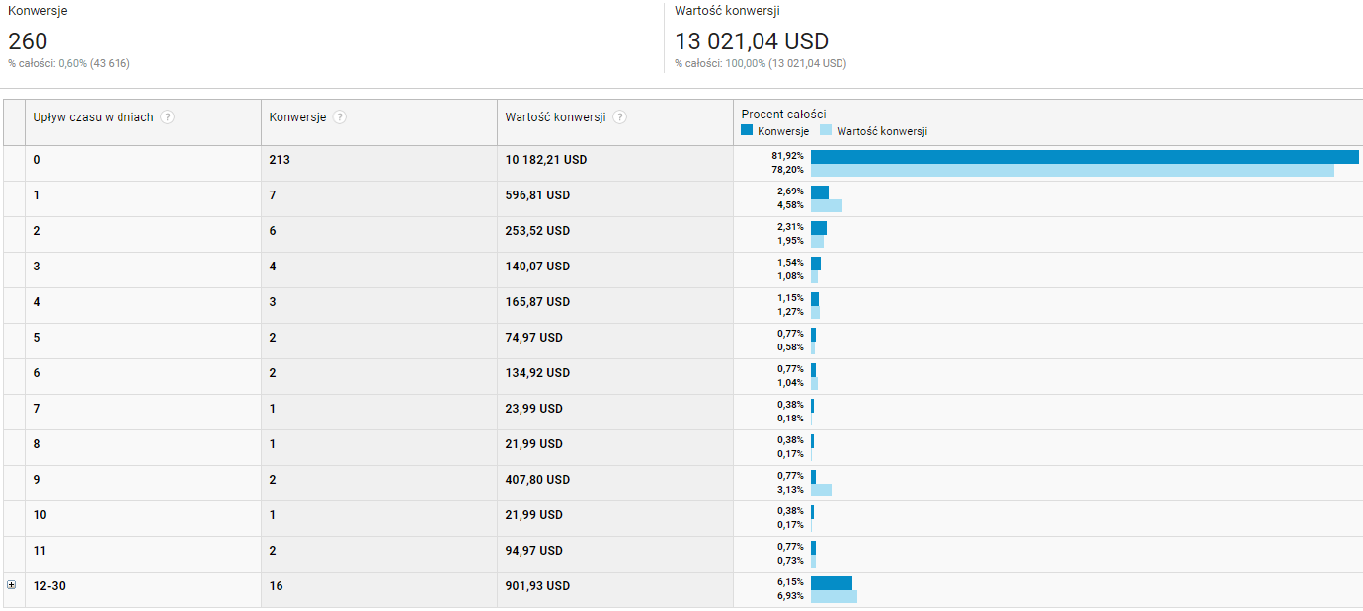1363x611 pixels.
Task: Click the light blue 3,13% bar in row 9
Action: coord(821,491)
